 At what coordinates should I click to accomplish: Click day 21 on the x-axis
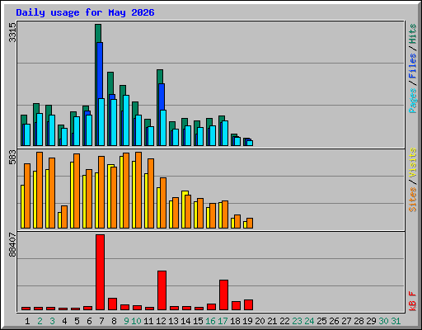coord(272,321)
